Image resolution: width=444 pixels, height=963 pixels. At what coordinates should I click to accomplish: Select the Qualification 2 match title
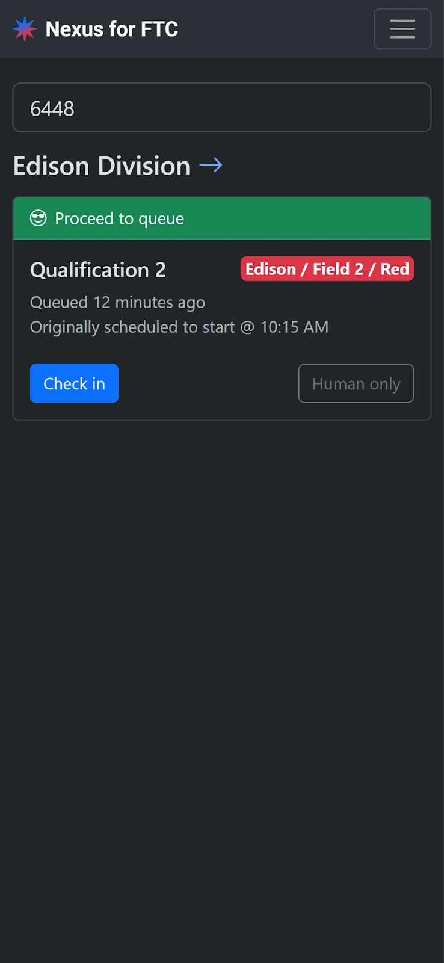pos(98,270)
